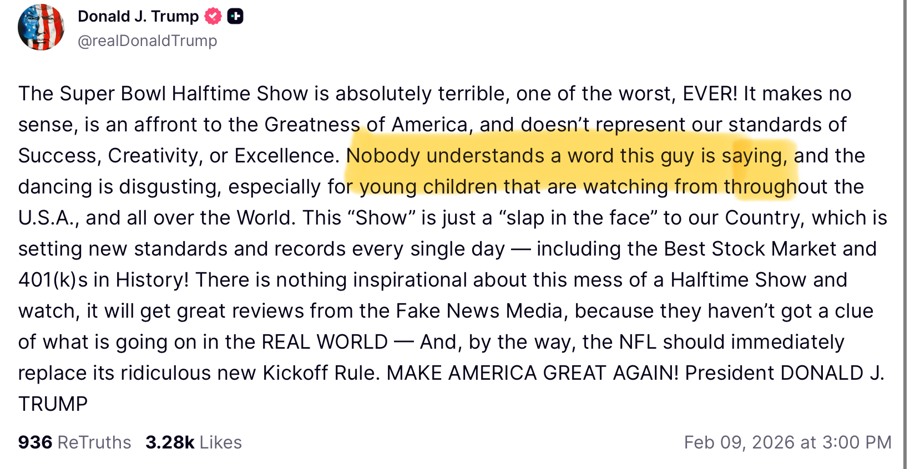This screenshot has height=469, width=910.
Task: Open Donald J. Trump's profile avatar
Action: [41, 28]
